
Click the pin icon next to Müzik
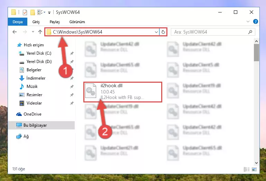point(72,87)
